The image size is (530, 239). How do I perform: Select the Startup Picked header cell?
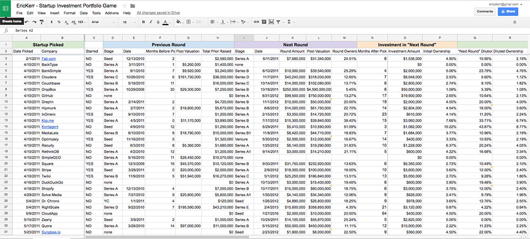point(48,44)
